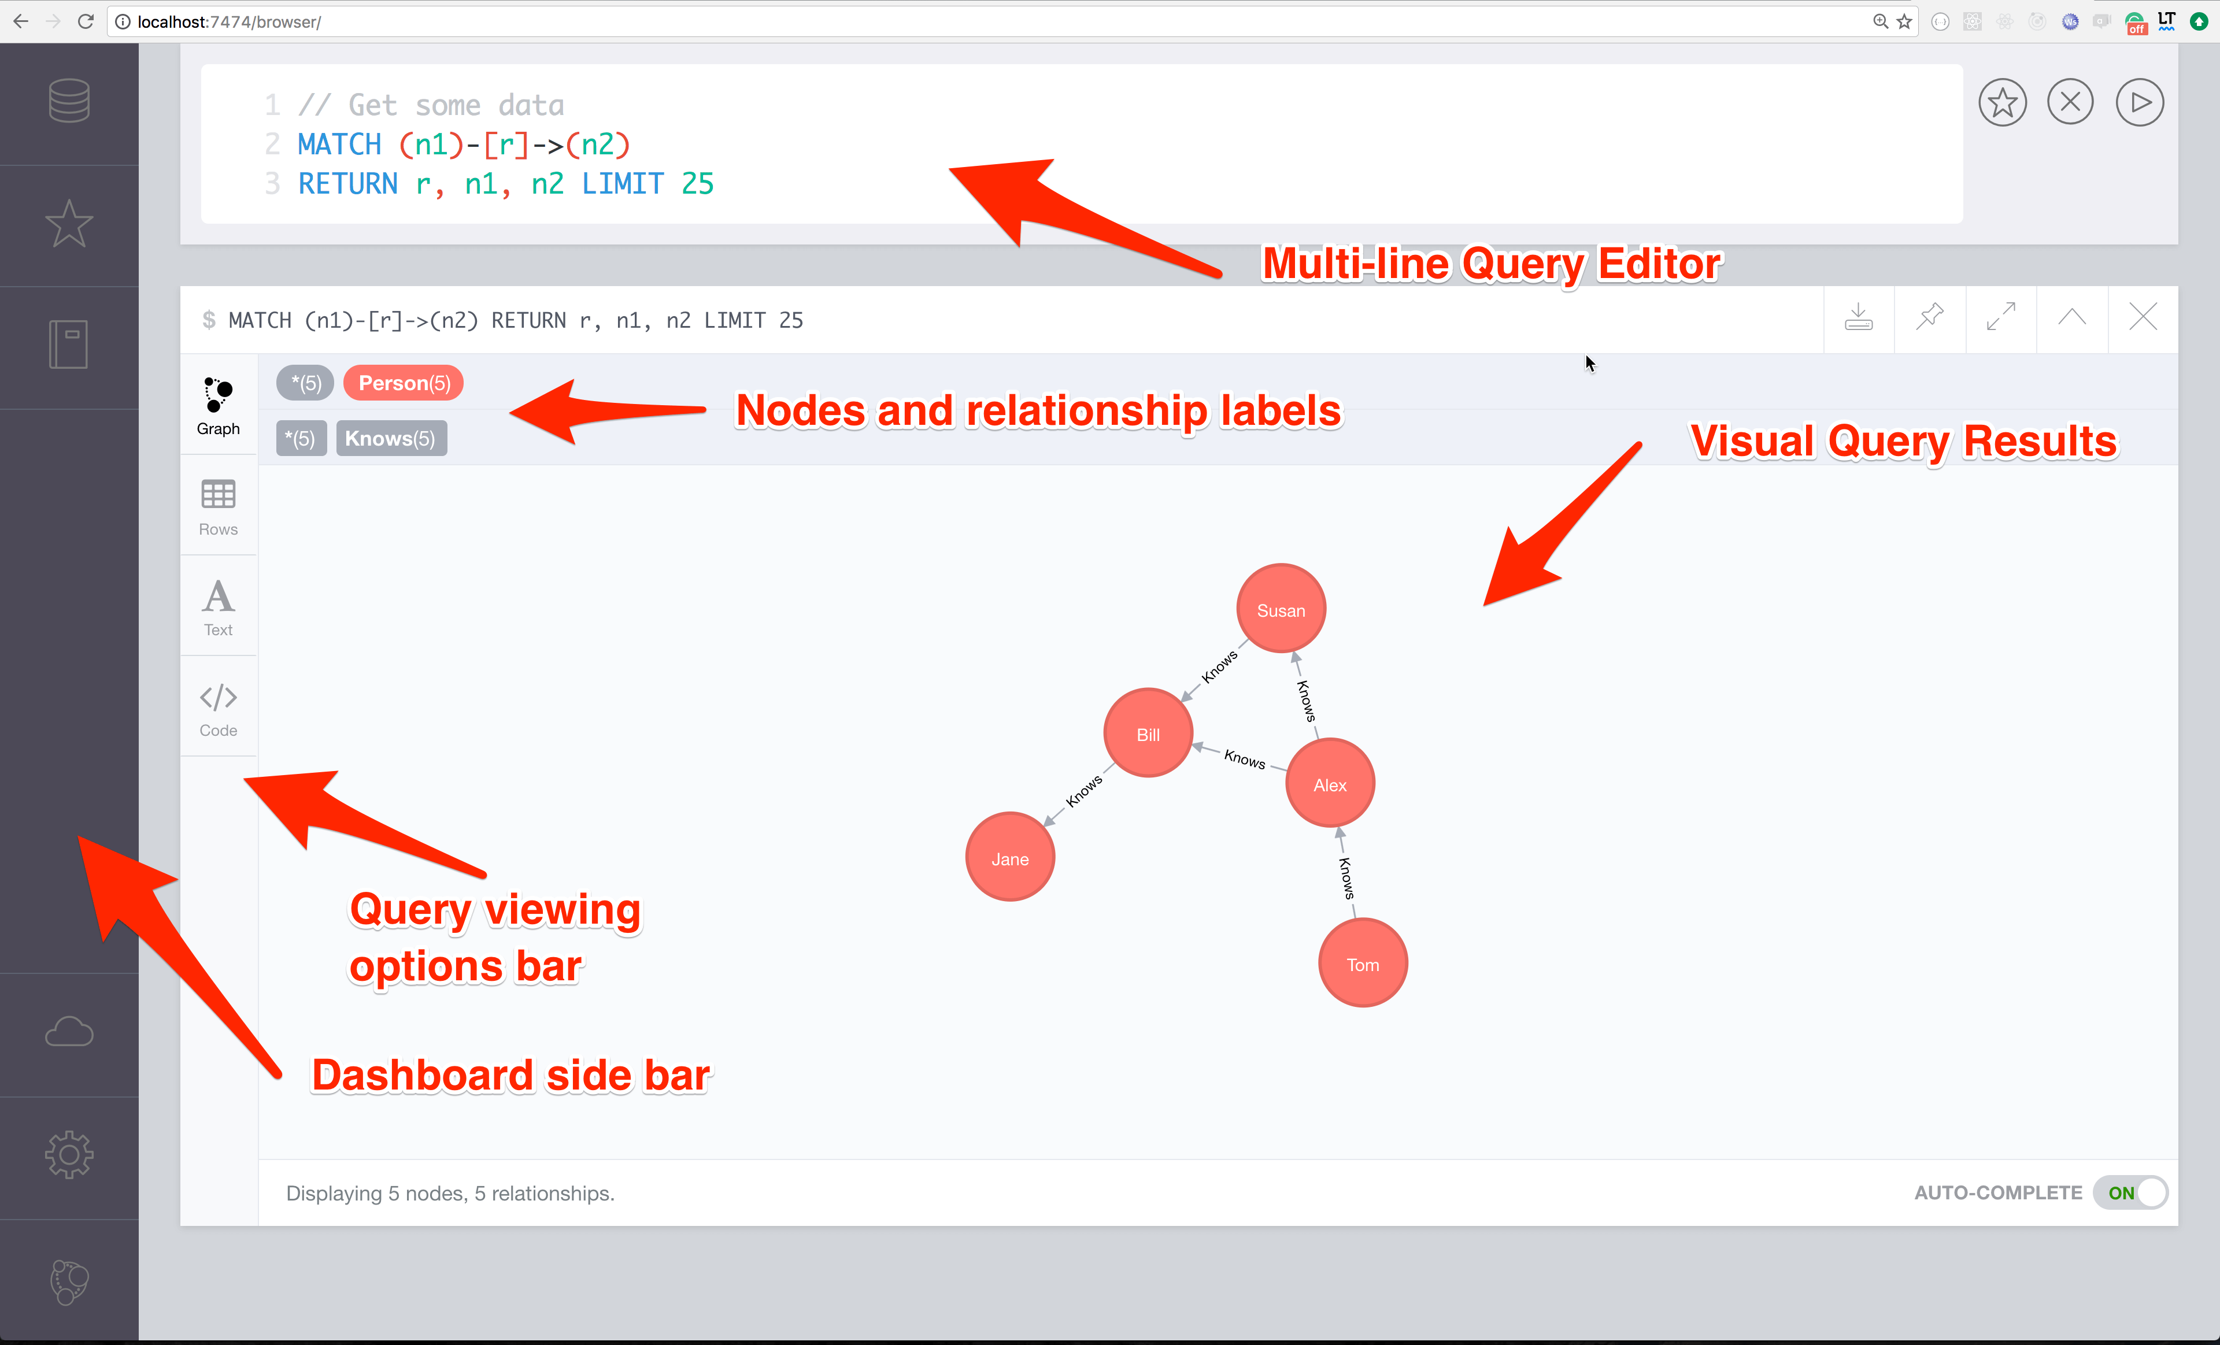Collapse the result frame with the chevron
The height and width of the screenshot is (1345, 2220).
tap(2072, 317)
